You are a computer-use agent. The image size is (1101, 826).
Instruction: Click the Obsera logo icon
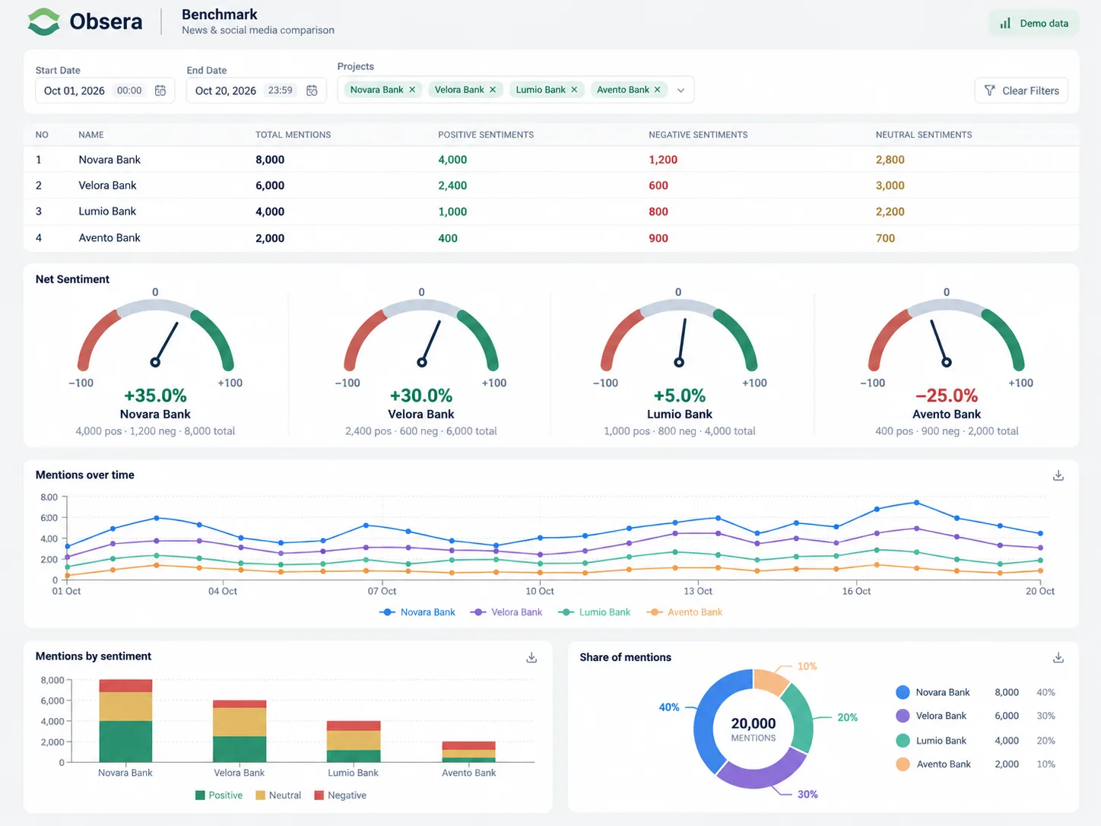[43, 21]
